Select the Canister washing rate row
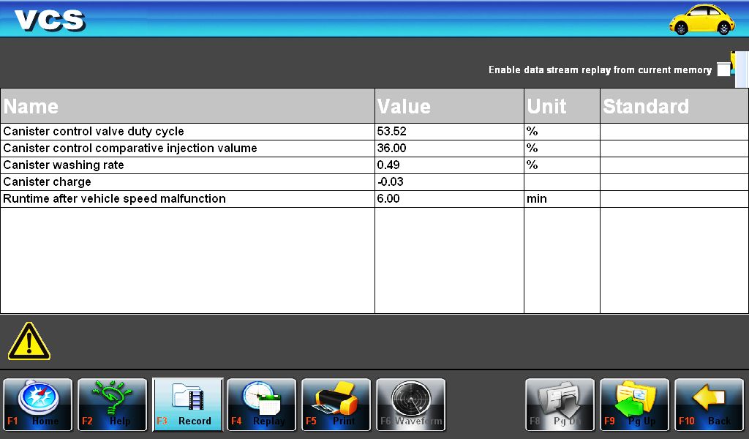This screenshot has width=749, height=439. tap(374, 165)
